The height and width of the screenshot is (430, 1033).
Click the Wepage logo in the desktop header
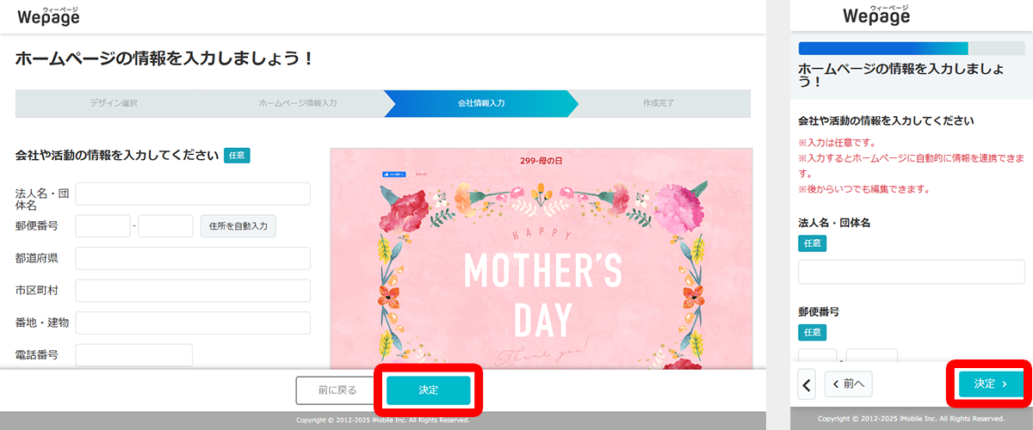pyautogui.click(x=48, y=15)
